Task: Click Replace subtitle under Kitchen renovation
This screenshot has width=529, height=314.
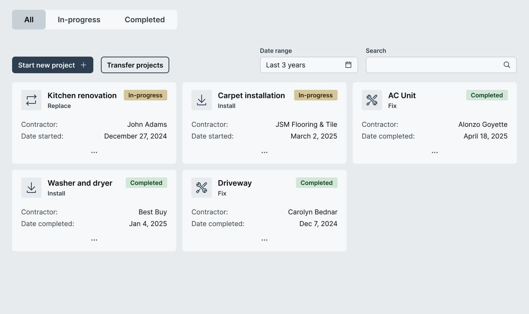Action: pyautogui.click(x=59, y=106)
